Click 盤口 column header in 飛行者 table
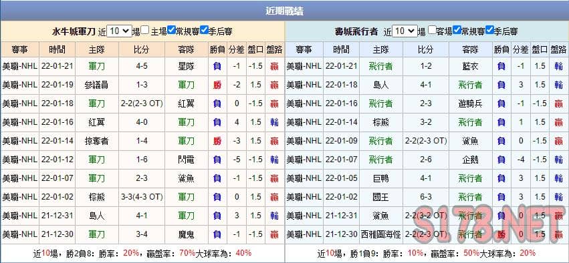 click(540, 49)
